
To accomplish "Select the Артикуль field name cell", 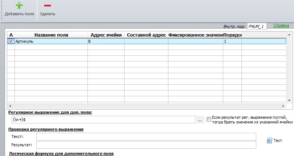I will point(51,41).
